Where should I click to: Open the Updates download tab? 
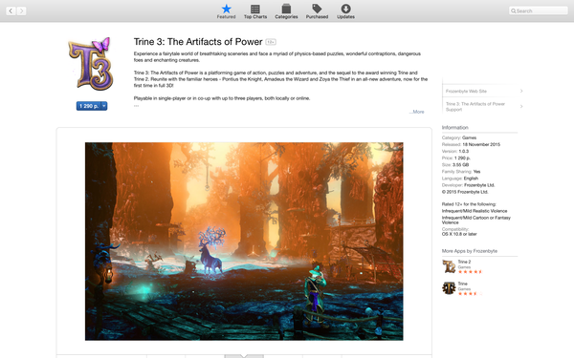345,11
